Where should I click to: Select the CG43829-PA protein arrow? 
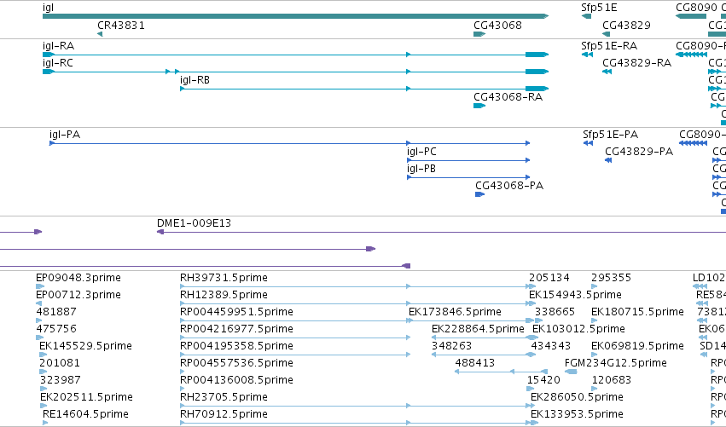point(608,160)
